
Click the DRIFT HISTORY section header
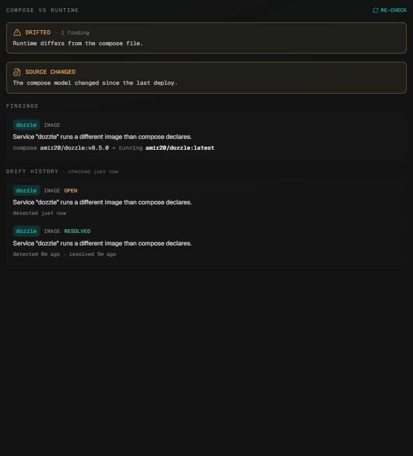(x=32, y=172)
